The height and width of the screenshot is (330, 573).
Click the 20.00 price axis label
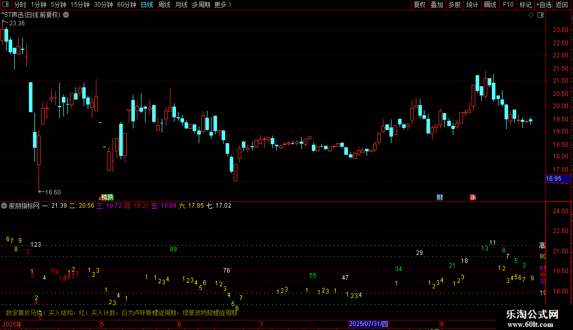(560, 106)
